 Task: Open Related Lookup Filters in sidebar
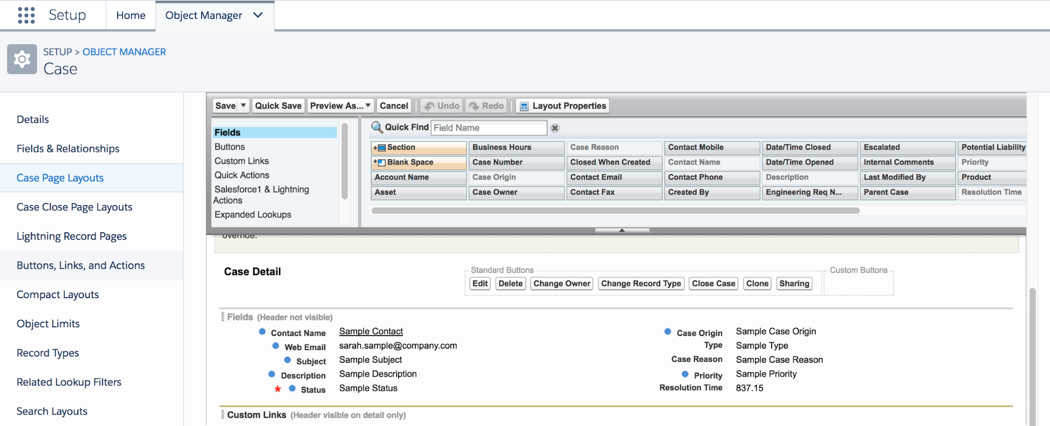click(69, 382)
